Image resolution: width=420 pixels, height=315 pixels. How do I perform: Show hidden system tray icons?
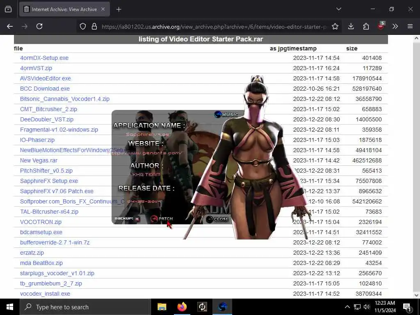[347, 307]
